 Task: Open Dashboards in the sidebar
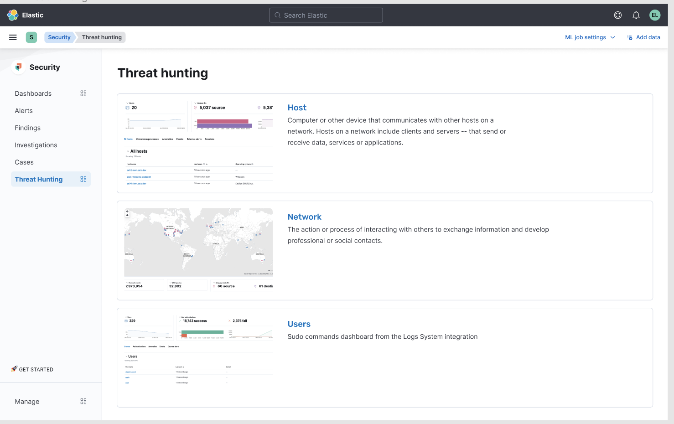point(33,93)
